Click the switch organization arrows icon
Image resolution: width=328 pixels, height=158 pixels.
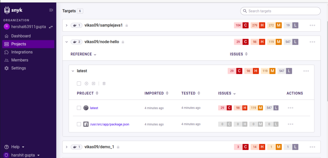pyautogui.click(x=51, y=27)
